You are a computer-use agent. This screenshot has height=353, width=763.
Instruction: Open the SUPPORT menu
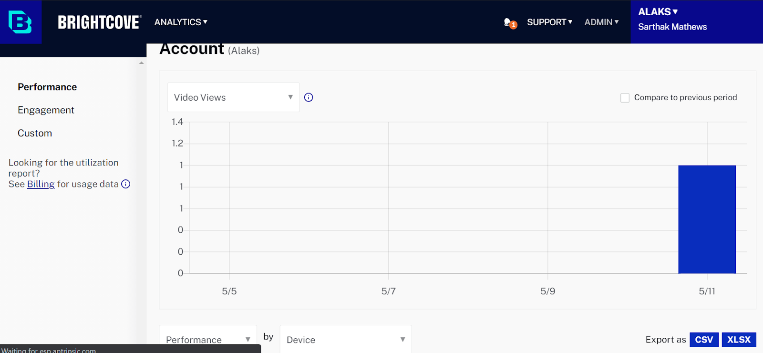(549, 22)
